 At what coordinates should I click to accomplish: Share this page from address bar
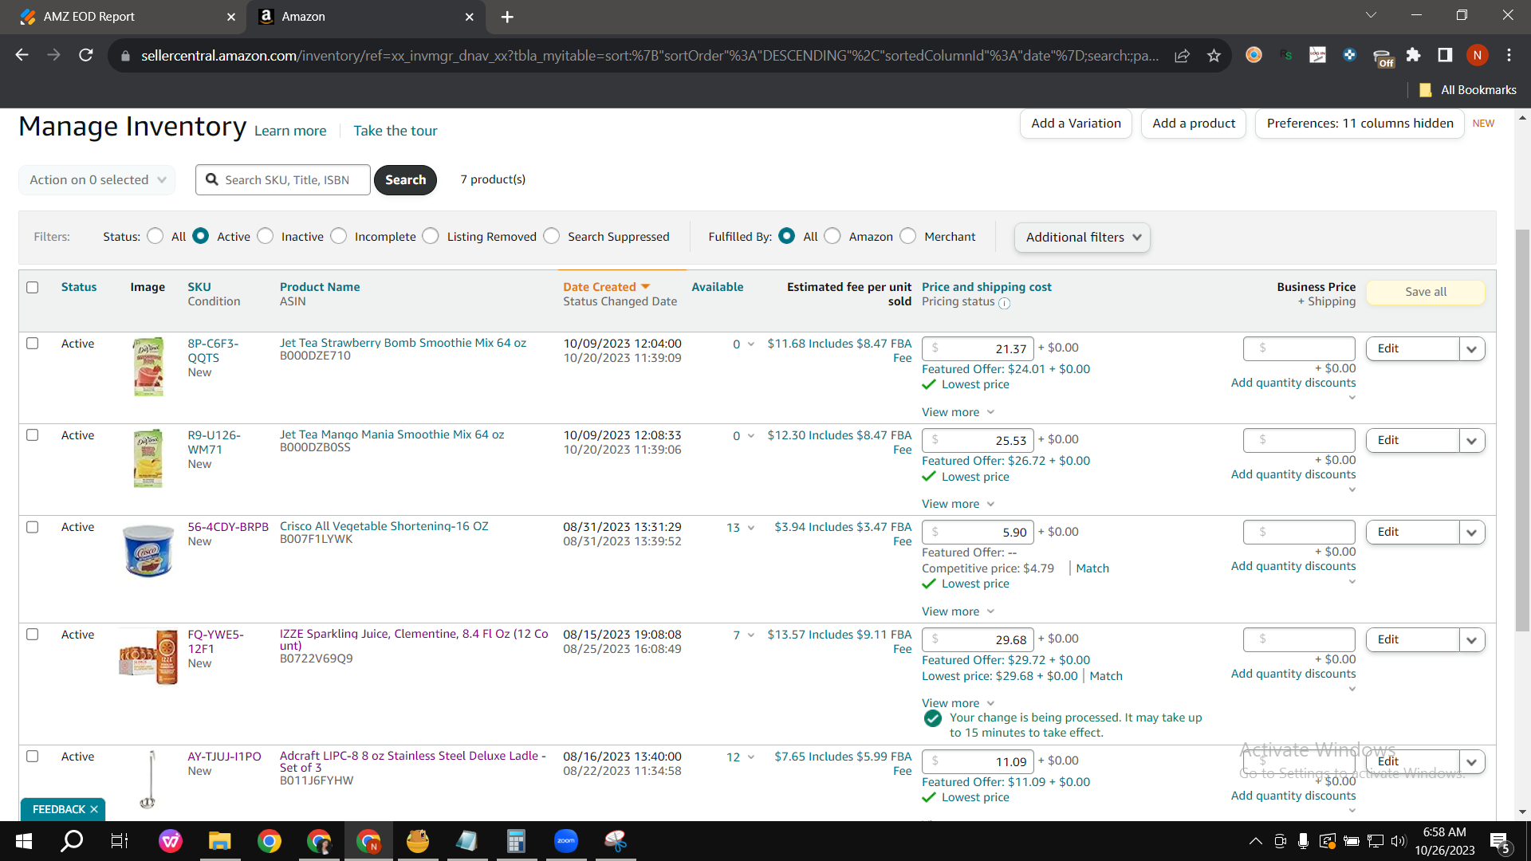[1182, 55]
